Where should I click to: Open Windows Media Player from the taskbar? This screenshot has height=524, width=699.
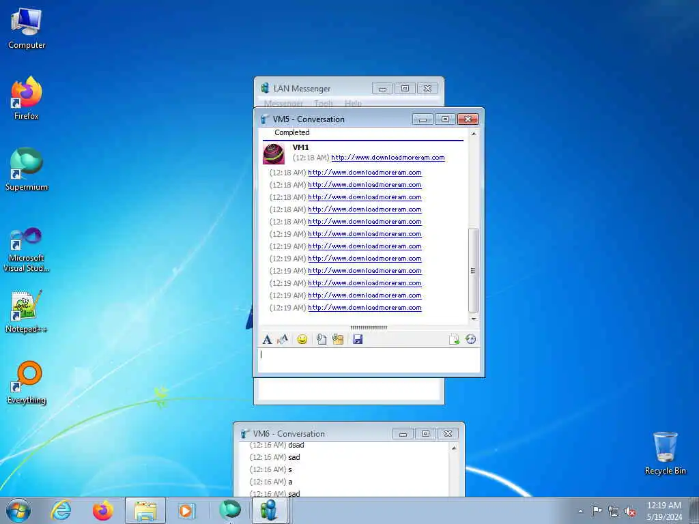(186, 510)
